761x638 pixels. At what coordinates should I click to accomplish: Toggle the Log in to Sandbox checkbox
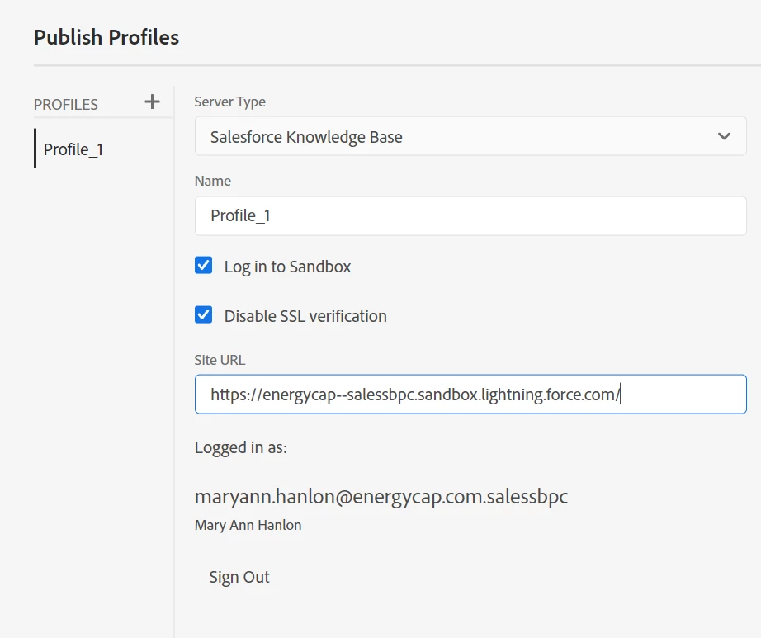pos(203,266)
